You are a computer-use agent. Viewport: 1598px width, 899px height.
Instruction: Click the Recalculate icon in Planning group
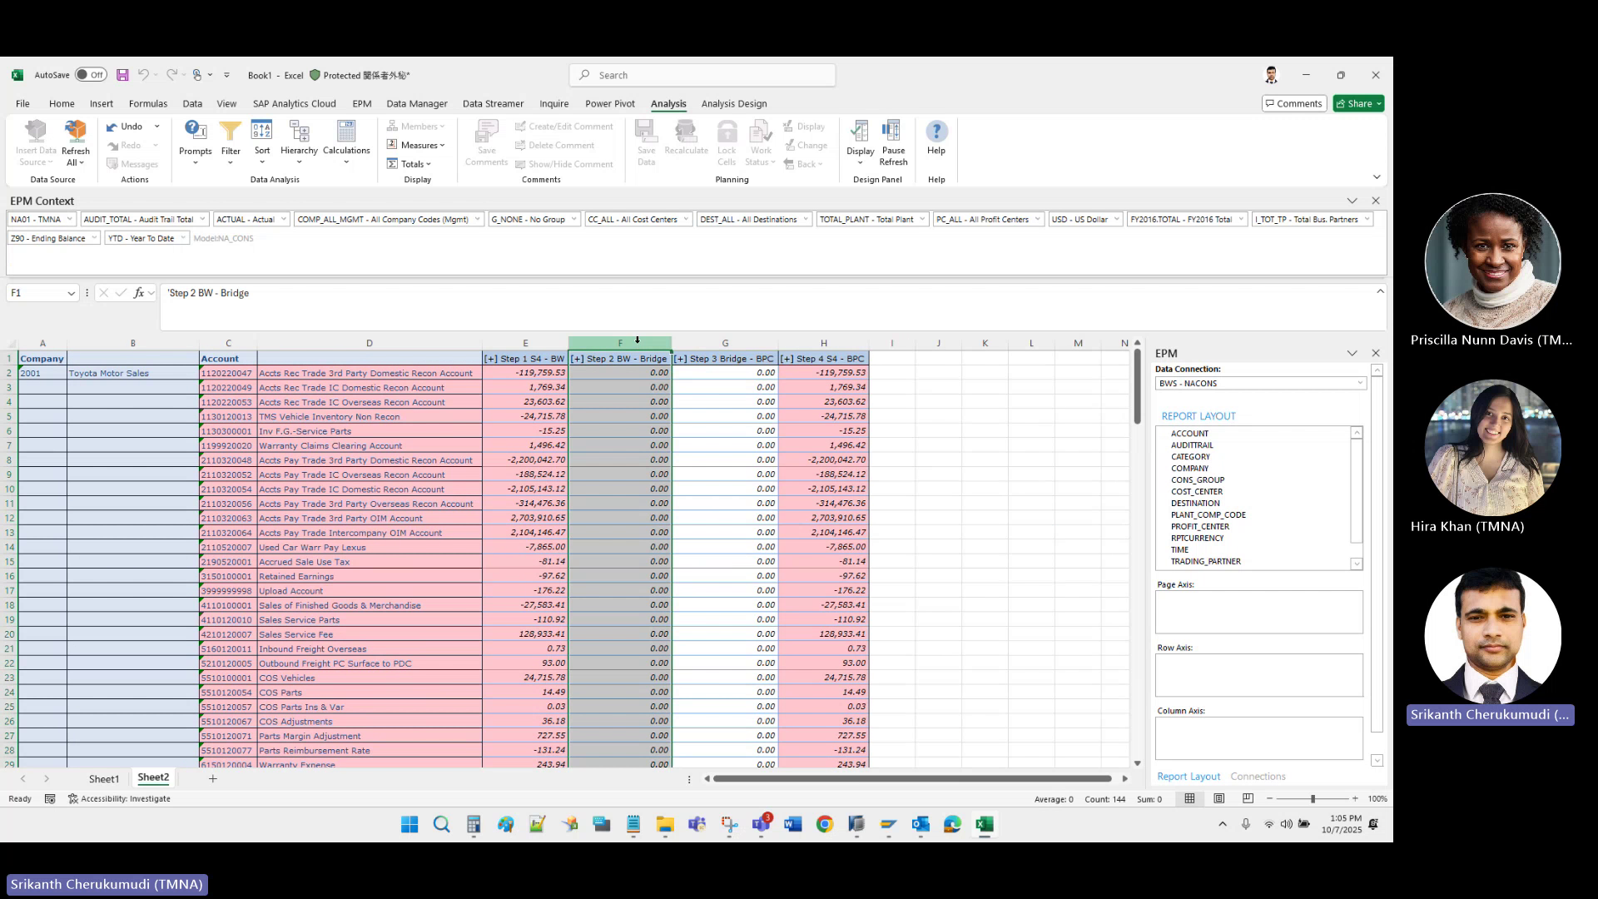[x=686, y=142]
